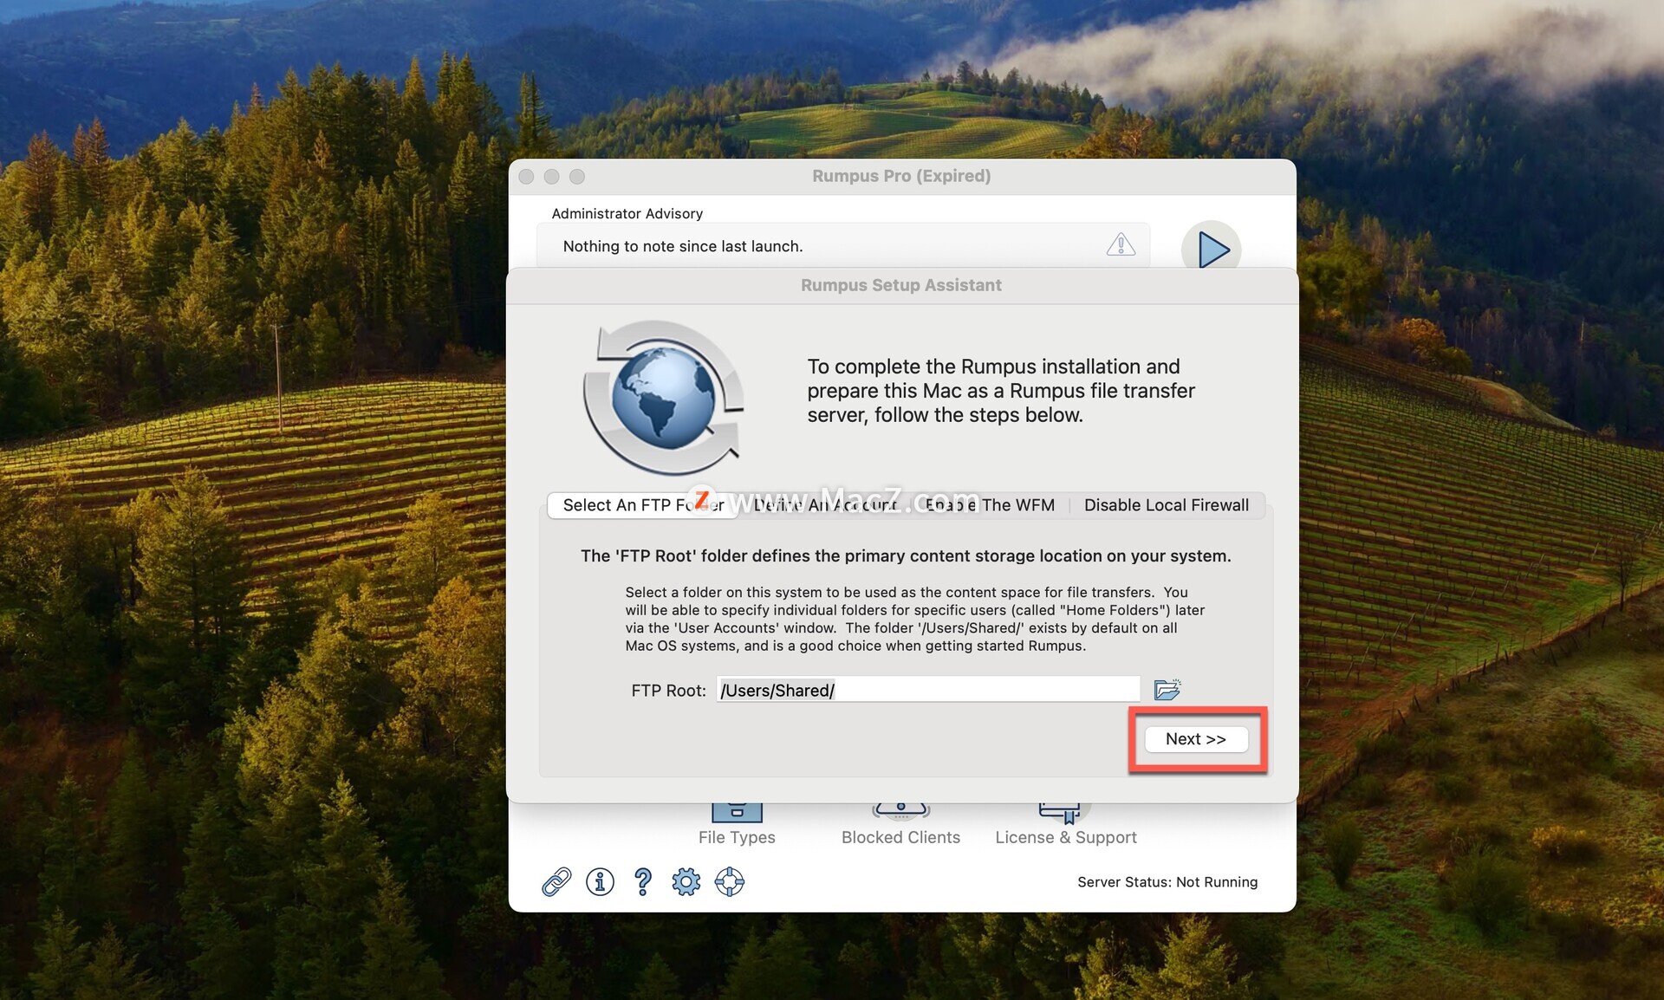The width and height of the screenshot is (1664, 1000).
Task: Click the Next >> button
Action: [x=1196, y=739]
